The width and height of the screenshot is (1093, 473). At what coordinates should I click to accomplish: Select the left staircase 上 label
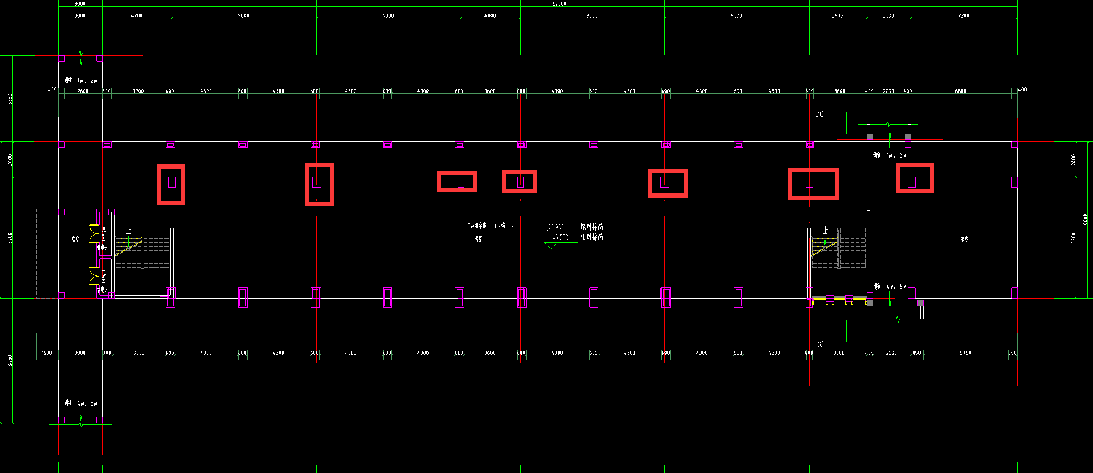(x=128, y=230)
